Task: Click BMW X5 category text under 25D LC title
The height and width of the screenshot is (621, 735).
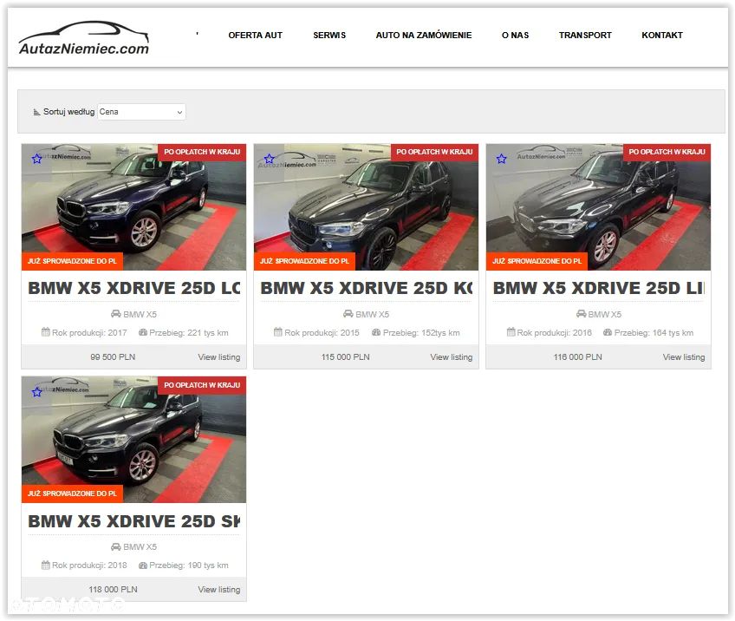Action: (140, 314)
